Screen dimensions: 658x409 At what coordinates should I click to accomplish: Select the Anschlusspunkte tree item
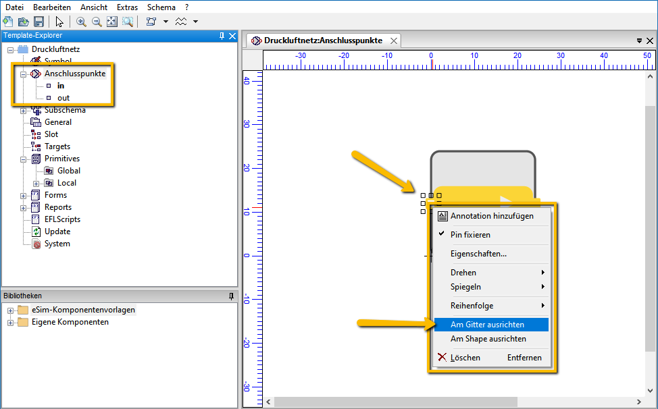pos(75,74)
